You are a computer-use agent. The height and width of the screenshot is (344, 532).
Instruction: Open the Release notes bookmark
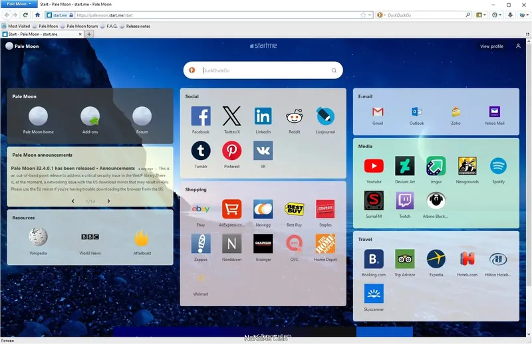point(135,26)
